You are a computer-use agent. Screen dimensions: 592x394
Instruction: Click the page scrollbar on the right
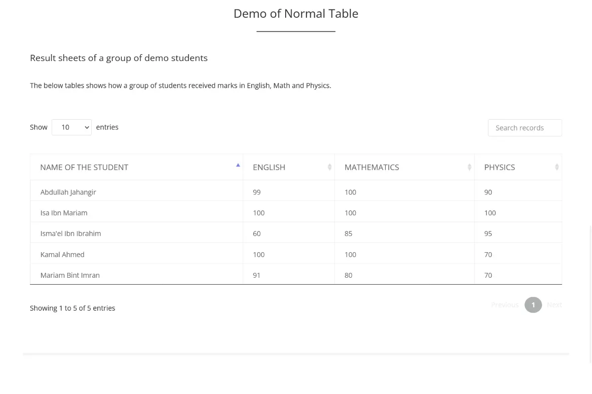(x=591, y=197)
